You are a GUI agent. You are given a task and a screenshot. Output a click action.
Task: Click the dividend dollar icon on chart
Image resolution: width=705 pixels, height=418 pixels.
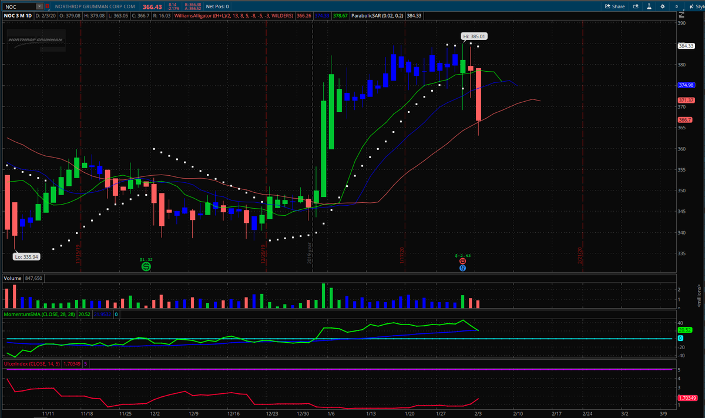click(146, 267)
